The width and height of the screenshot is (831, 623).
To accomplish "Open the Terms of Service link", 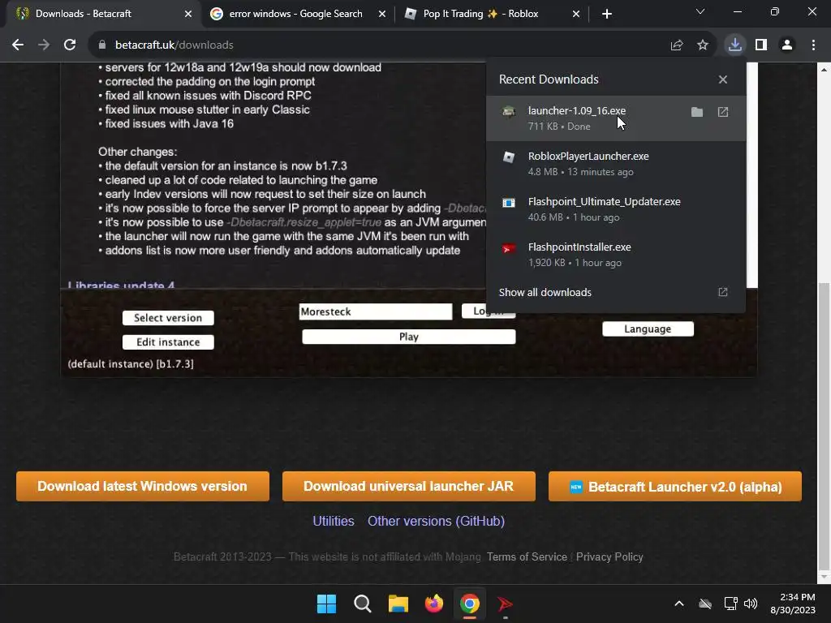I will pyautogui.click(x=527, y=556).
